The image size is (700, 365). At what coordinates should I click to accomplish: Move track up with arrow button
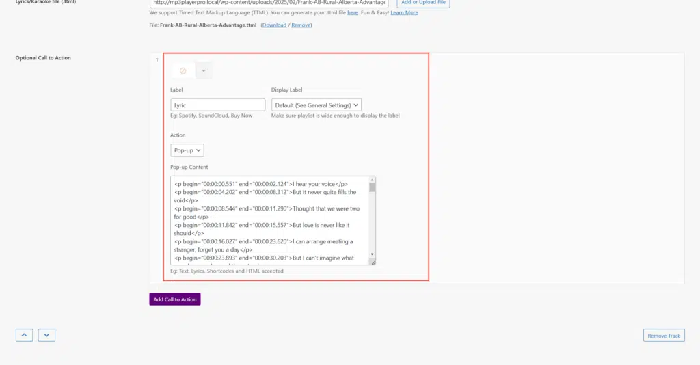click(24, 335)
